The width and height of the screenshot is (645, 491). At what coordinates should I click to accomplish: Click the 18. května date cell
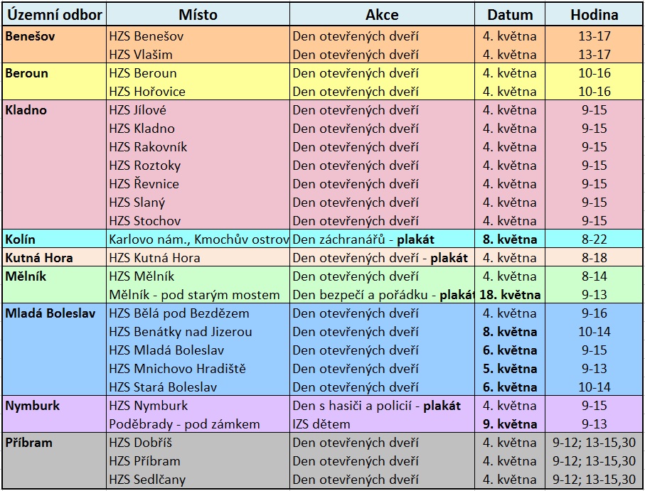pos(510,294)
